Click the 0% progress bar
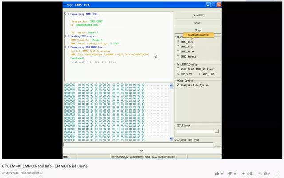The image size is (284, 178). click(x=142, y=150)
